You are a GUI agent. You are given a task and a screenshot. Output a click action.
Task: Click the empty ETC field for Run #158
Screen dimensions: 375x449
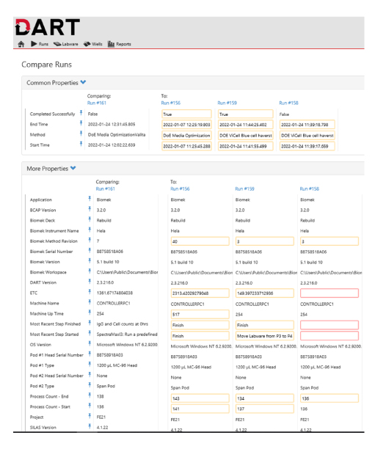(x=330, y=293)
